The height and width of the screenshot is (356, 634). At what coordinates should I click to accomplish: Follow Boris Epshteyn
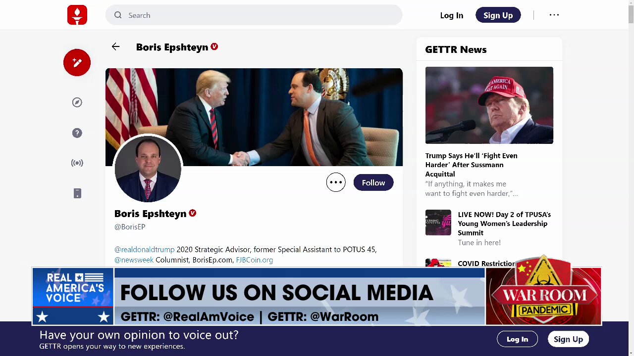pos(373,182)
